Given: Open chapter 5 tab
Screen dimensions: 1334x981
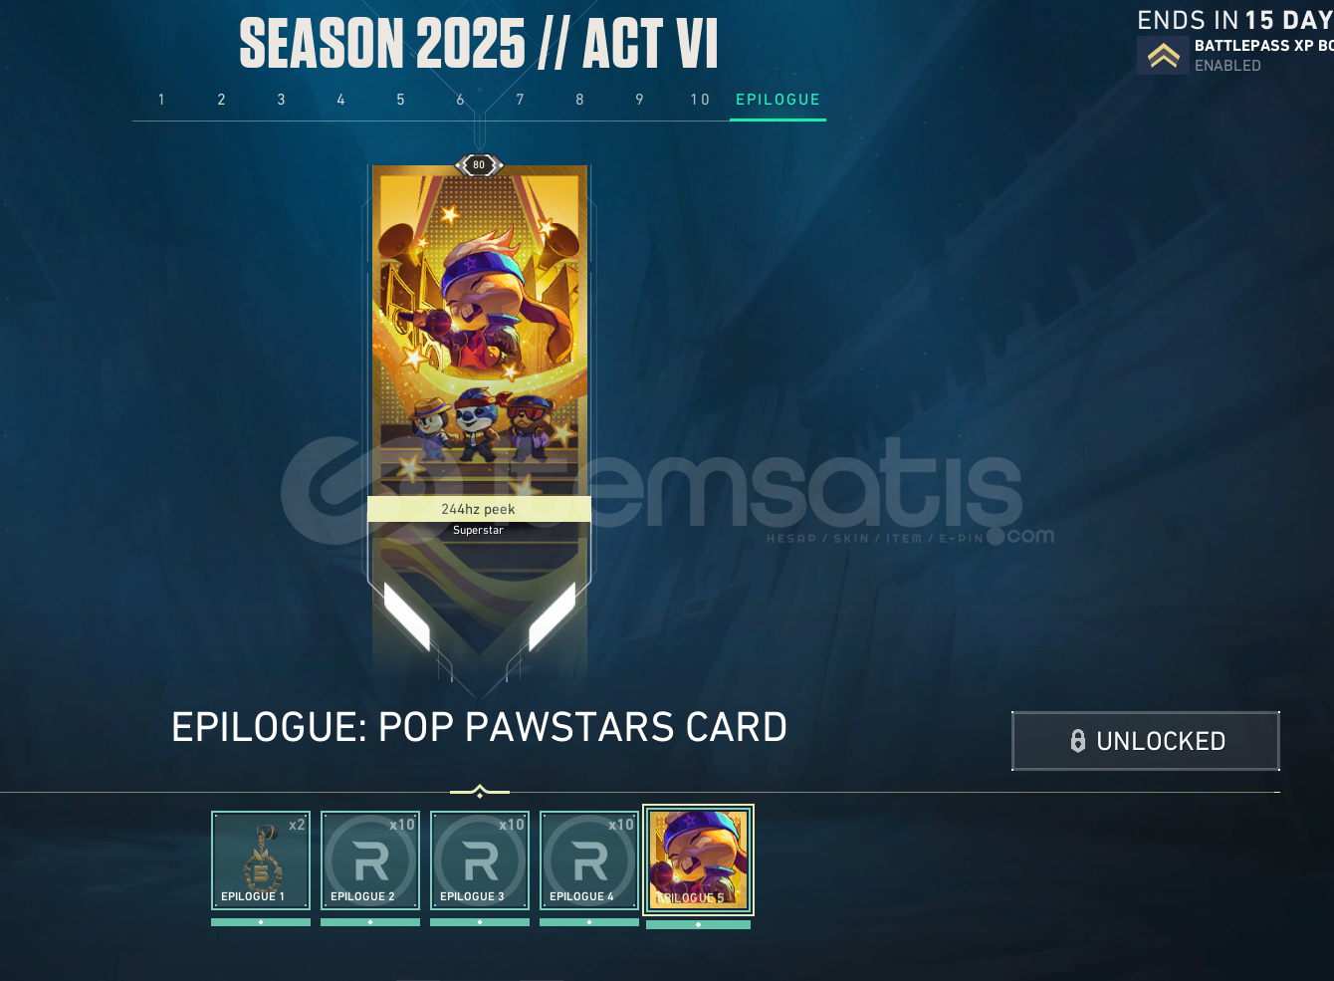Looking at the screenshot, I should coord(400,100).
